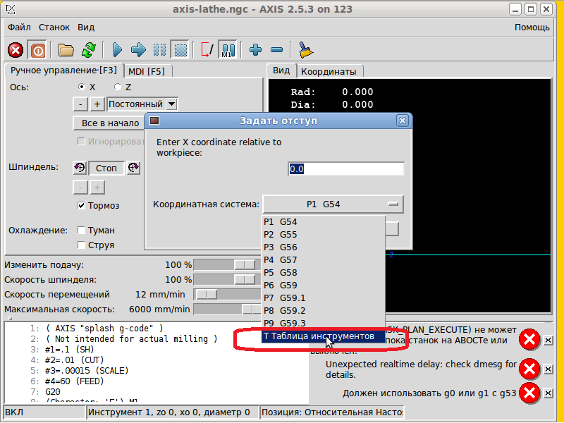
Task: Toggle the Игнорировать limits checkbox
Action: [81, 142]
